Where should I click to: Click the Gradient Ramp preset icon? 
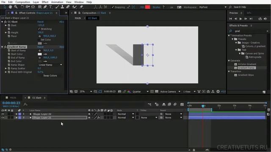pos(235,68)
